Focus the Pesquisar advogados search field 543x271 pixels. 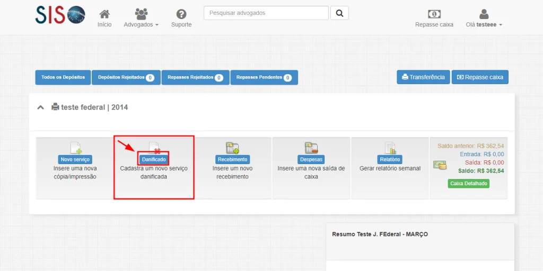[x=266, y=13]
